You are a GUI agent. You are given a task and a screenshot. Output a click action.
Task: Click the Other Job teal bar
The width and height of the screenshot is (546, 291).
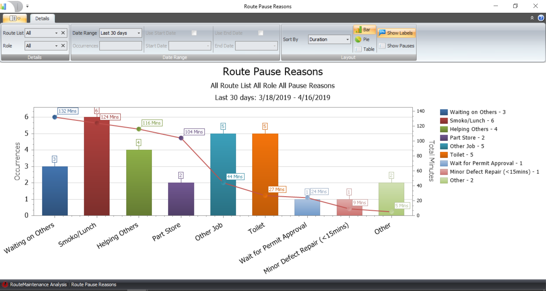pos(223,174)
